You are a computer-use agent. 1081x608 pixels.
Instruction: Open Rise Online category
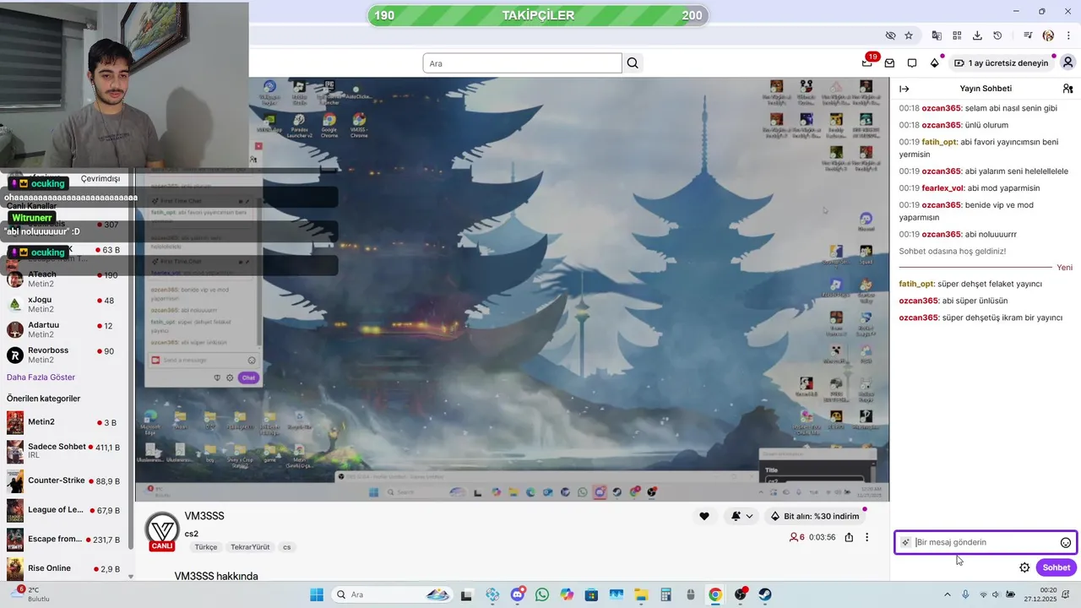(64, 568)
